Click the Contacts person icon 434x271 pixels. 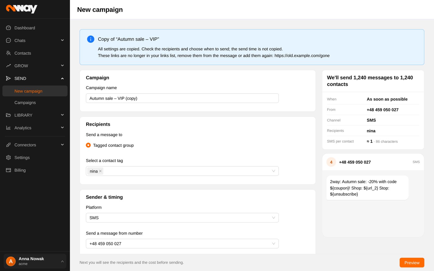[8, 53]
